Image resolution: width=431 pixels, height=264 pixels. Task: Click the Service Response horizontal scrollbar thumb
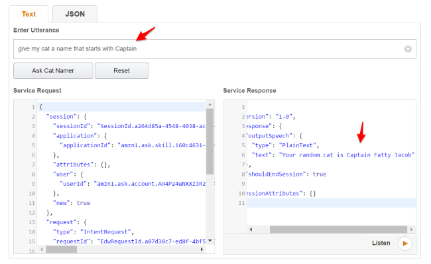click(338, 230)
